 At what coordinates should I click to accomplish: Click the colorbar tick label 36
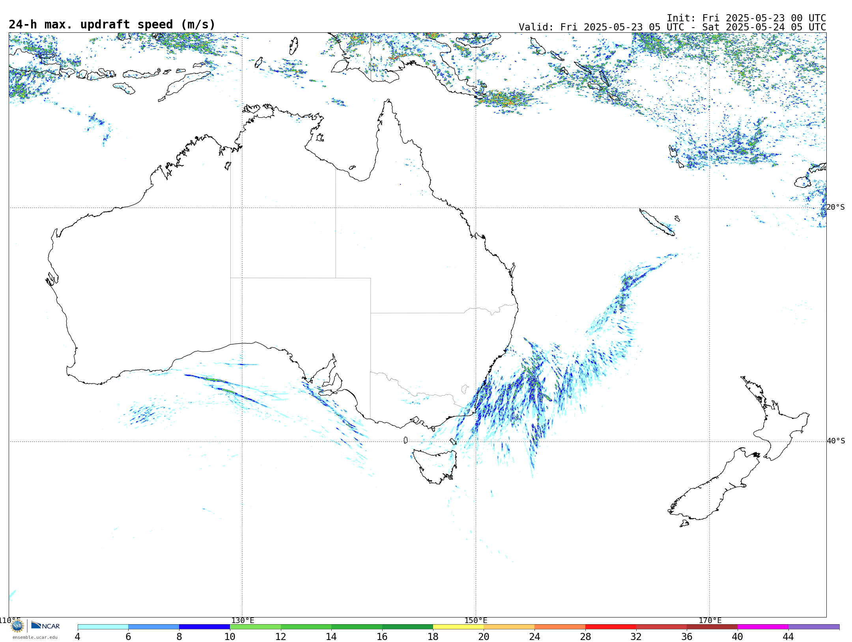coord(687,637)
